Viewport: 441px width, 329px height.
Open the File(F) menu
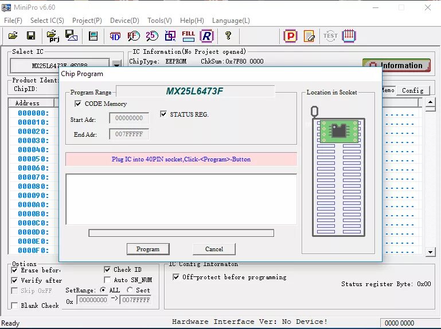tap(13, 21)
